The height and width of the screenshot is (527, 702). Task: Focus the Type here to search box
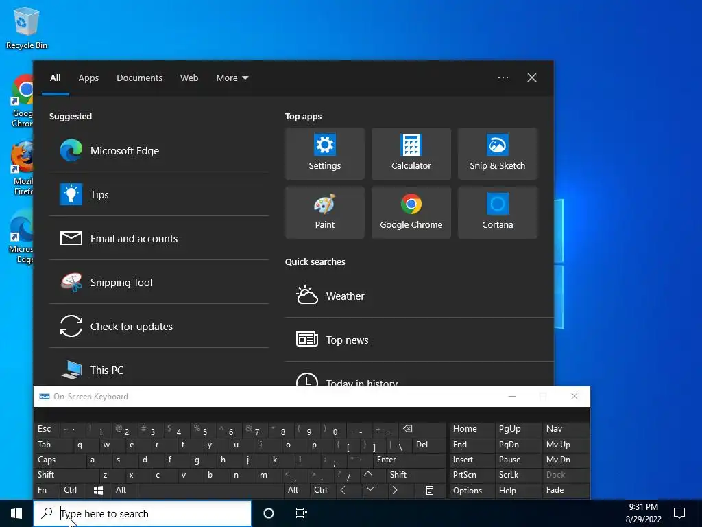pyautogui.click(x=143, y=513)
